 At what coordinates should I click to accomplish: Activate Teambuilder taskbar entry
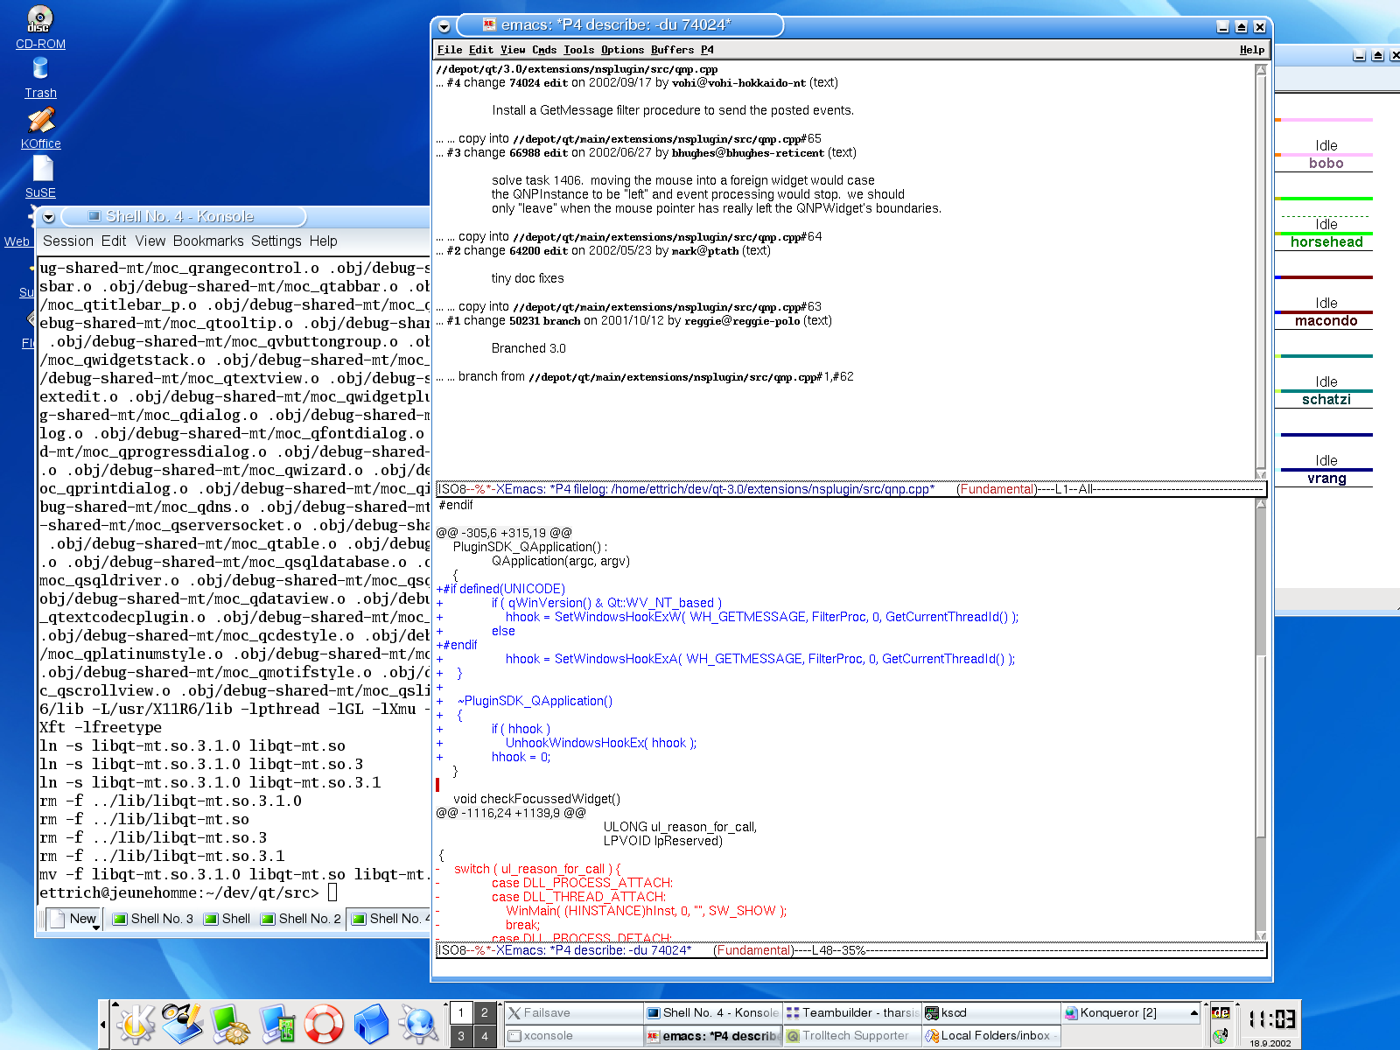(852, 1013)
